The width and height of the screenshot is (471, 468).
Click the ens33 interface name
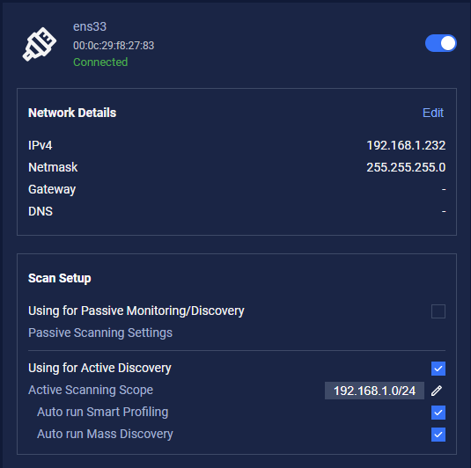point(90,26)
